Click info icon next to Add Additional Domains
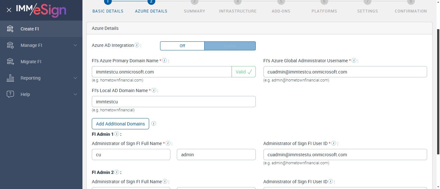 pyautogui.click(x=154, y=124)
